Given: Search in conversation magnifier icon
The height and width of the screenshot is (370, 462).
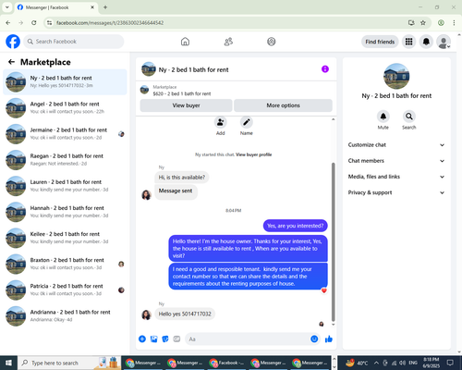Looking at the screenshot, I should tap(409, 117).
